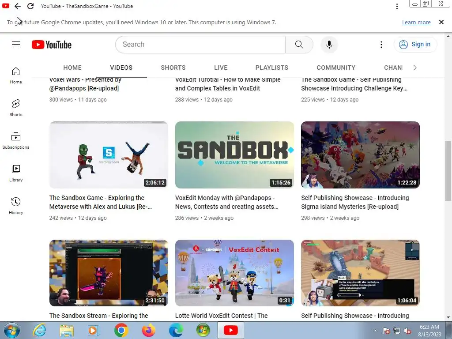Open Shorts in sidebar

tap(16, 108)
